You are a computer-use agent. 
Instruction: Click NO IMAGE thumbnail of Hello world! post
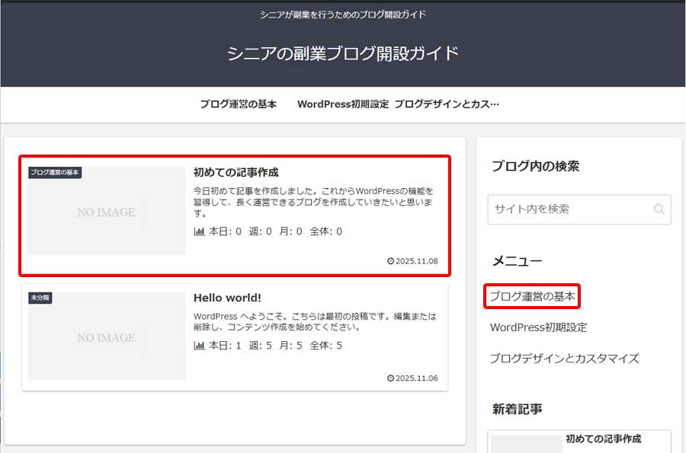[x=107, y=337]
